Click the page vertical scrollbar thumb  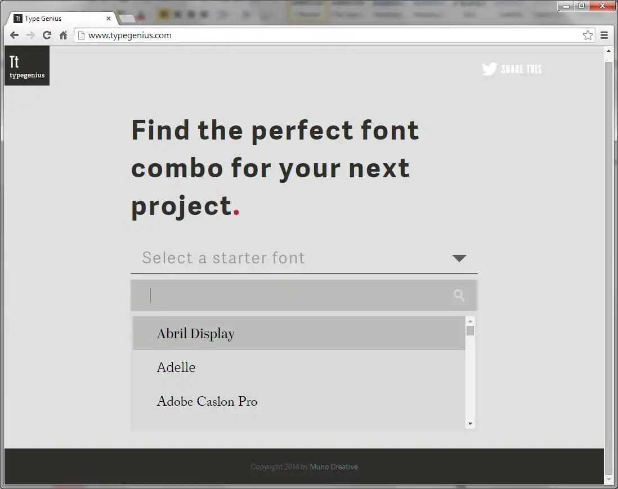point(608,268)
